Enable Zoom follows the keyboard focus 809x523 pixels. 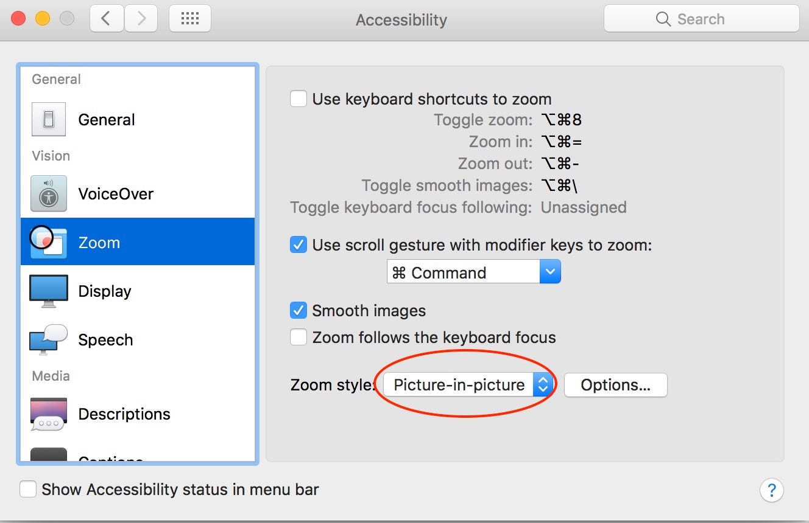point(299,337)
